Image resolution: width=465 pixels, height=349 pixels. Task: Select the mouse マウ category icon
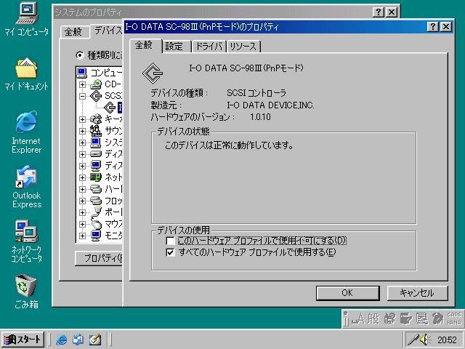96,224
